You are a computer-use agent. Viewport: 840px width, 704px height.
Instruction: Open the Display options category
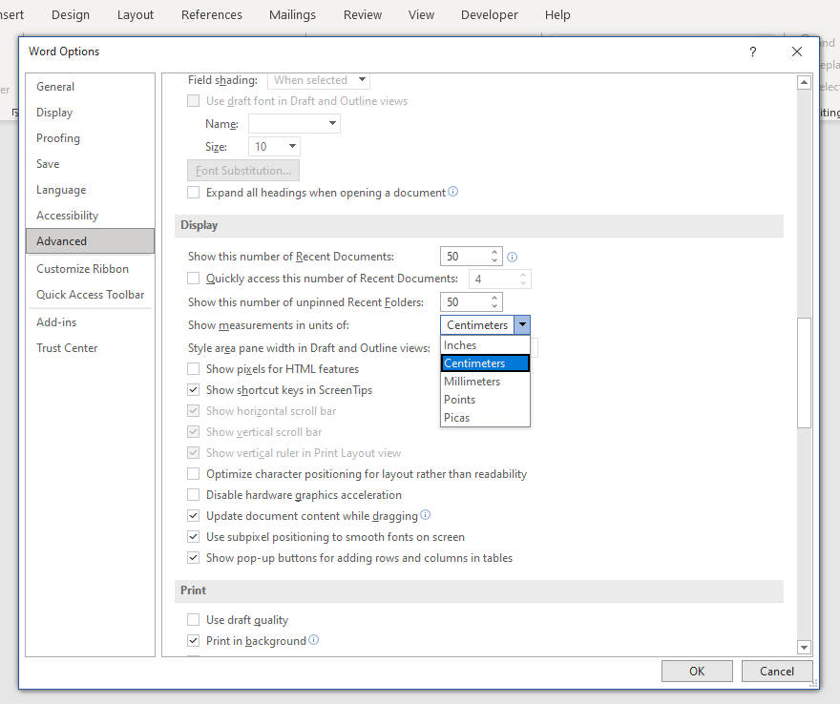90,113
